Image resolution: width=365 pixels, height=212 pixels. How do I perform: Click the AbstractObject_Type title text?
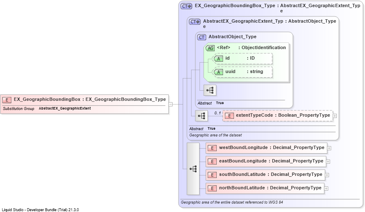pos(233,37)
